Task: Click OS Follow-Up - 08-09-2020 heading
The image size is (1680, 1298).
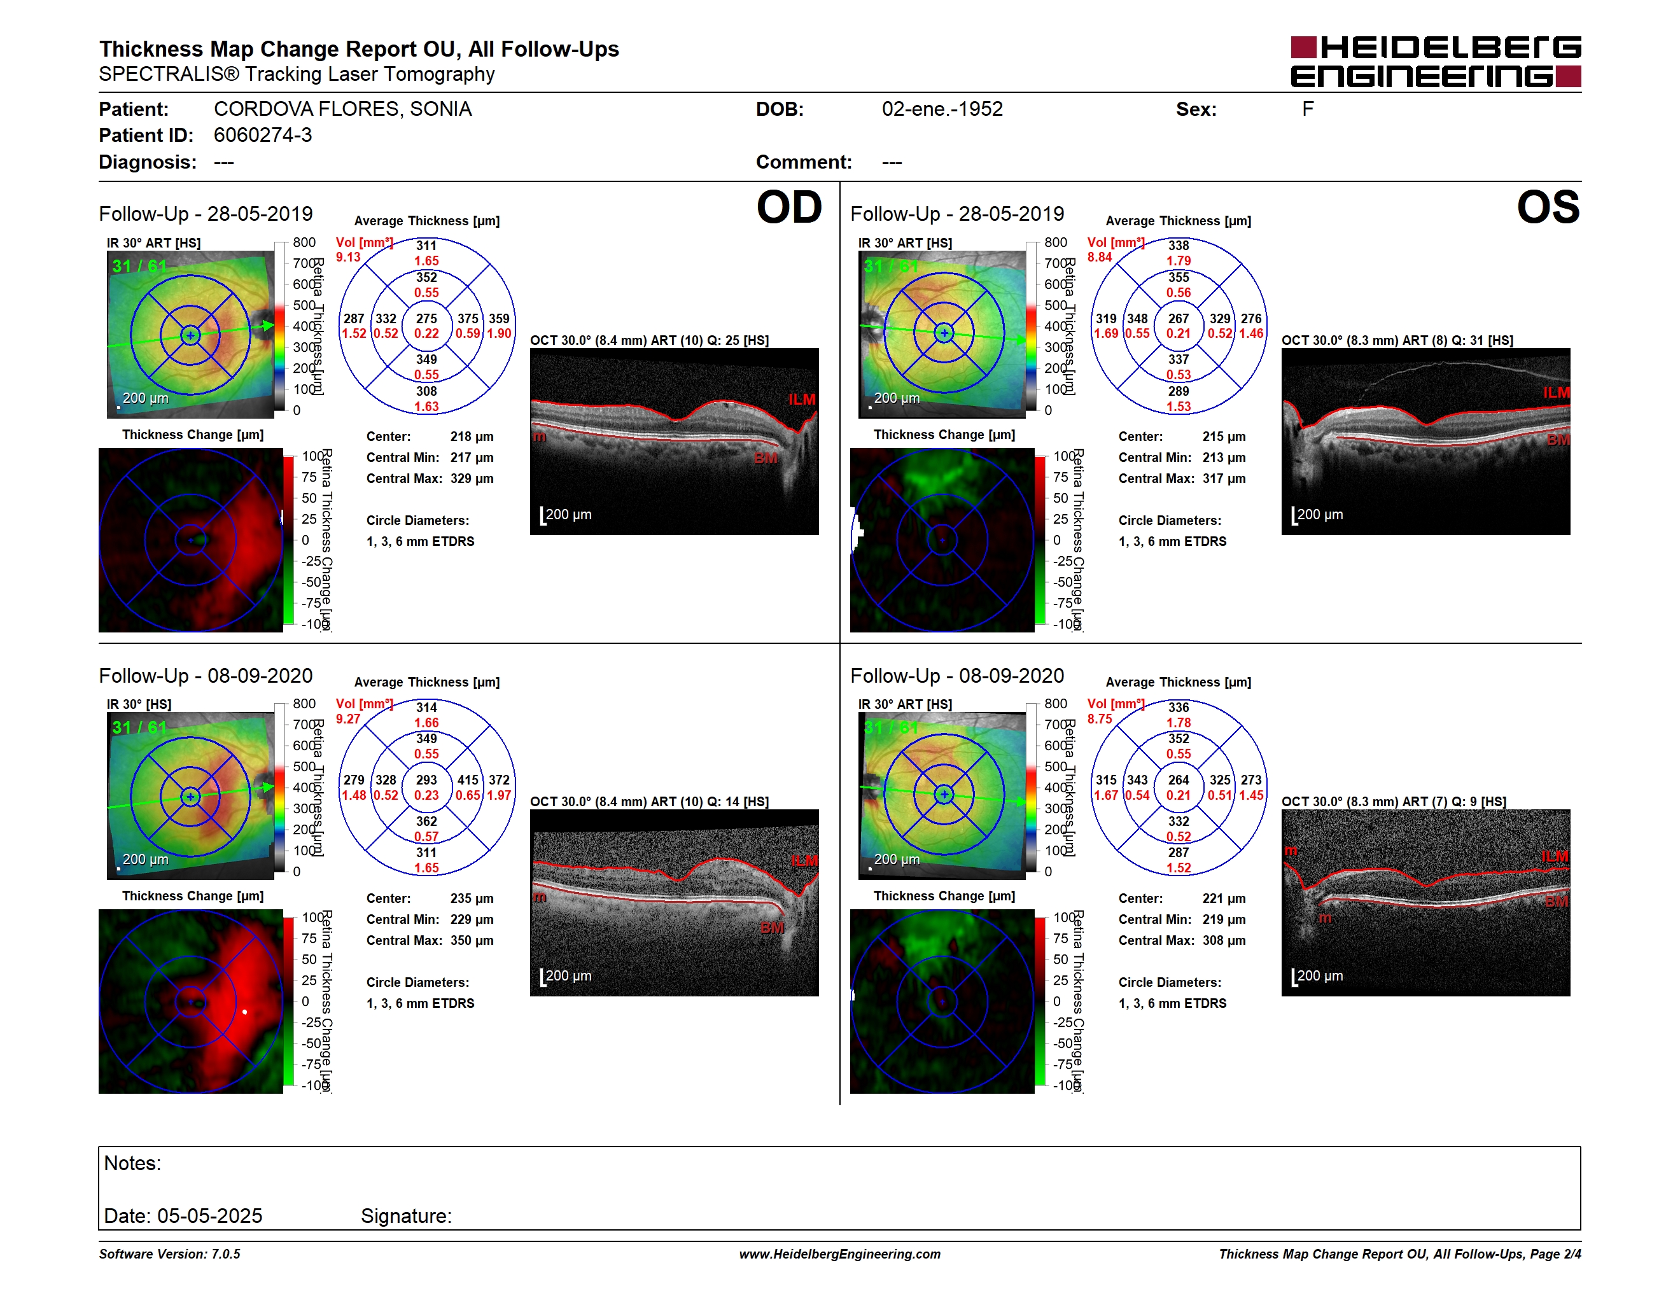Action: (x=957, y=676)
